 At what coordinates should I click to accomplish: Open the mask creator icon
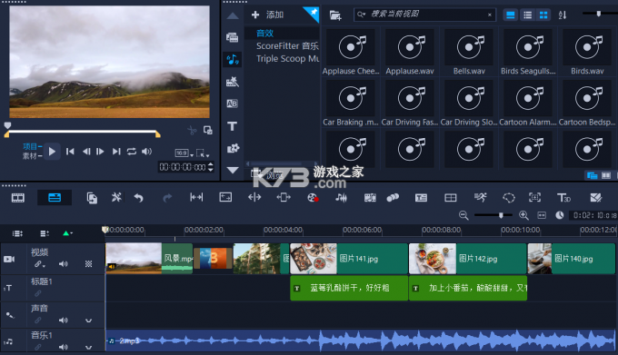pos(509,198)
